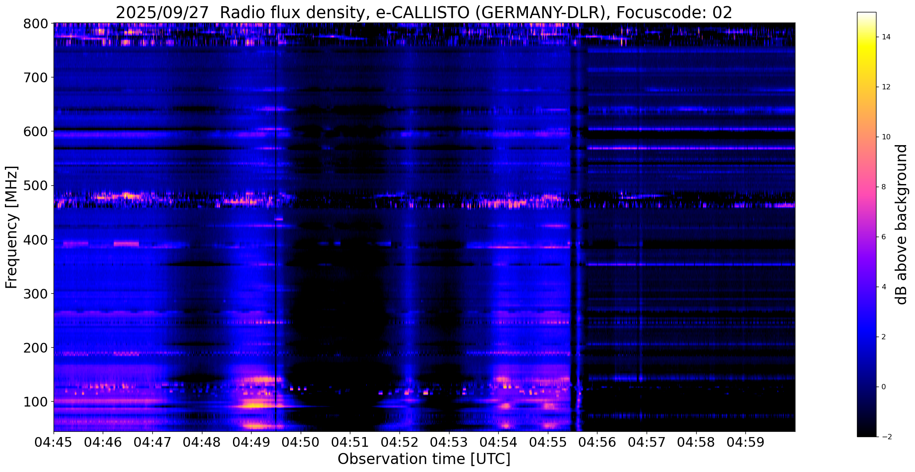This screenshot has width=915, height=472.
Task: Click the 500 frequency tick label
Action: tap(35, 186)
